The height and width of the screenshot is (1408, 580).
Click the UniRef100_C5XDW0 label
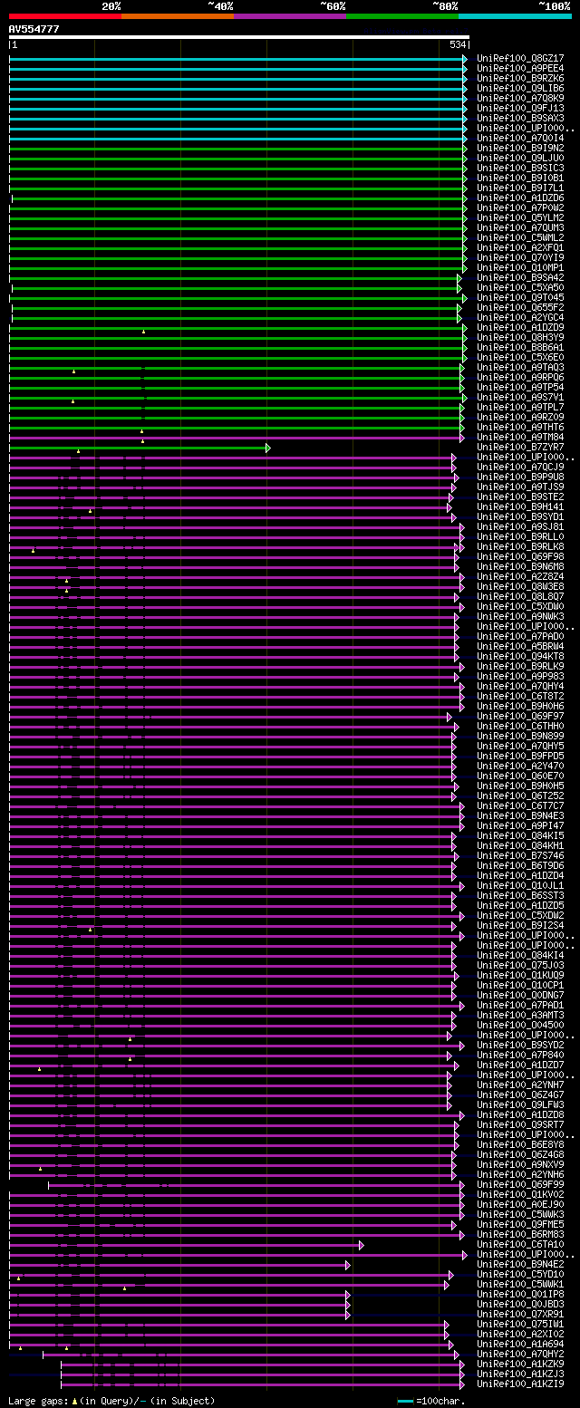coord(520,606)
